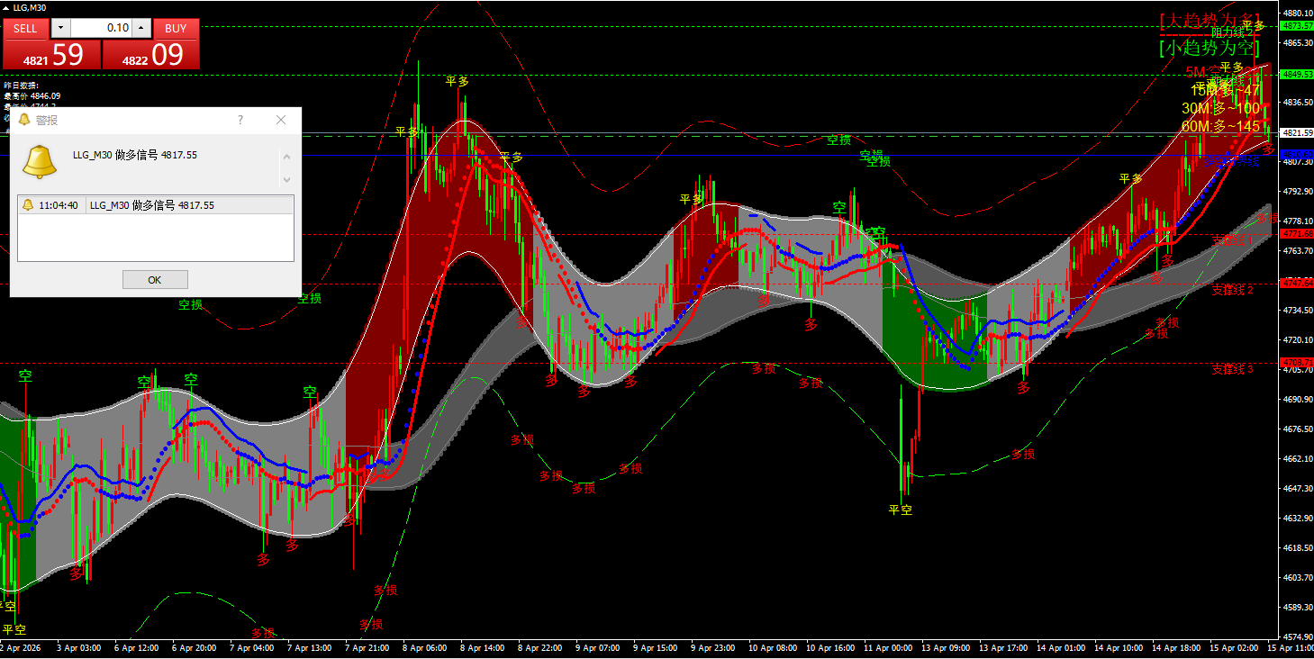Click the green 4873.57 price tag
Screen dimensions: 1314x659
tap(1297, 27)
